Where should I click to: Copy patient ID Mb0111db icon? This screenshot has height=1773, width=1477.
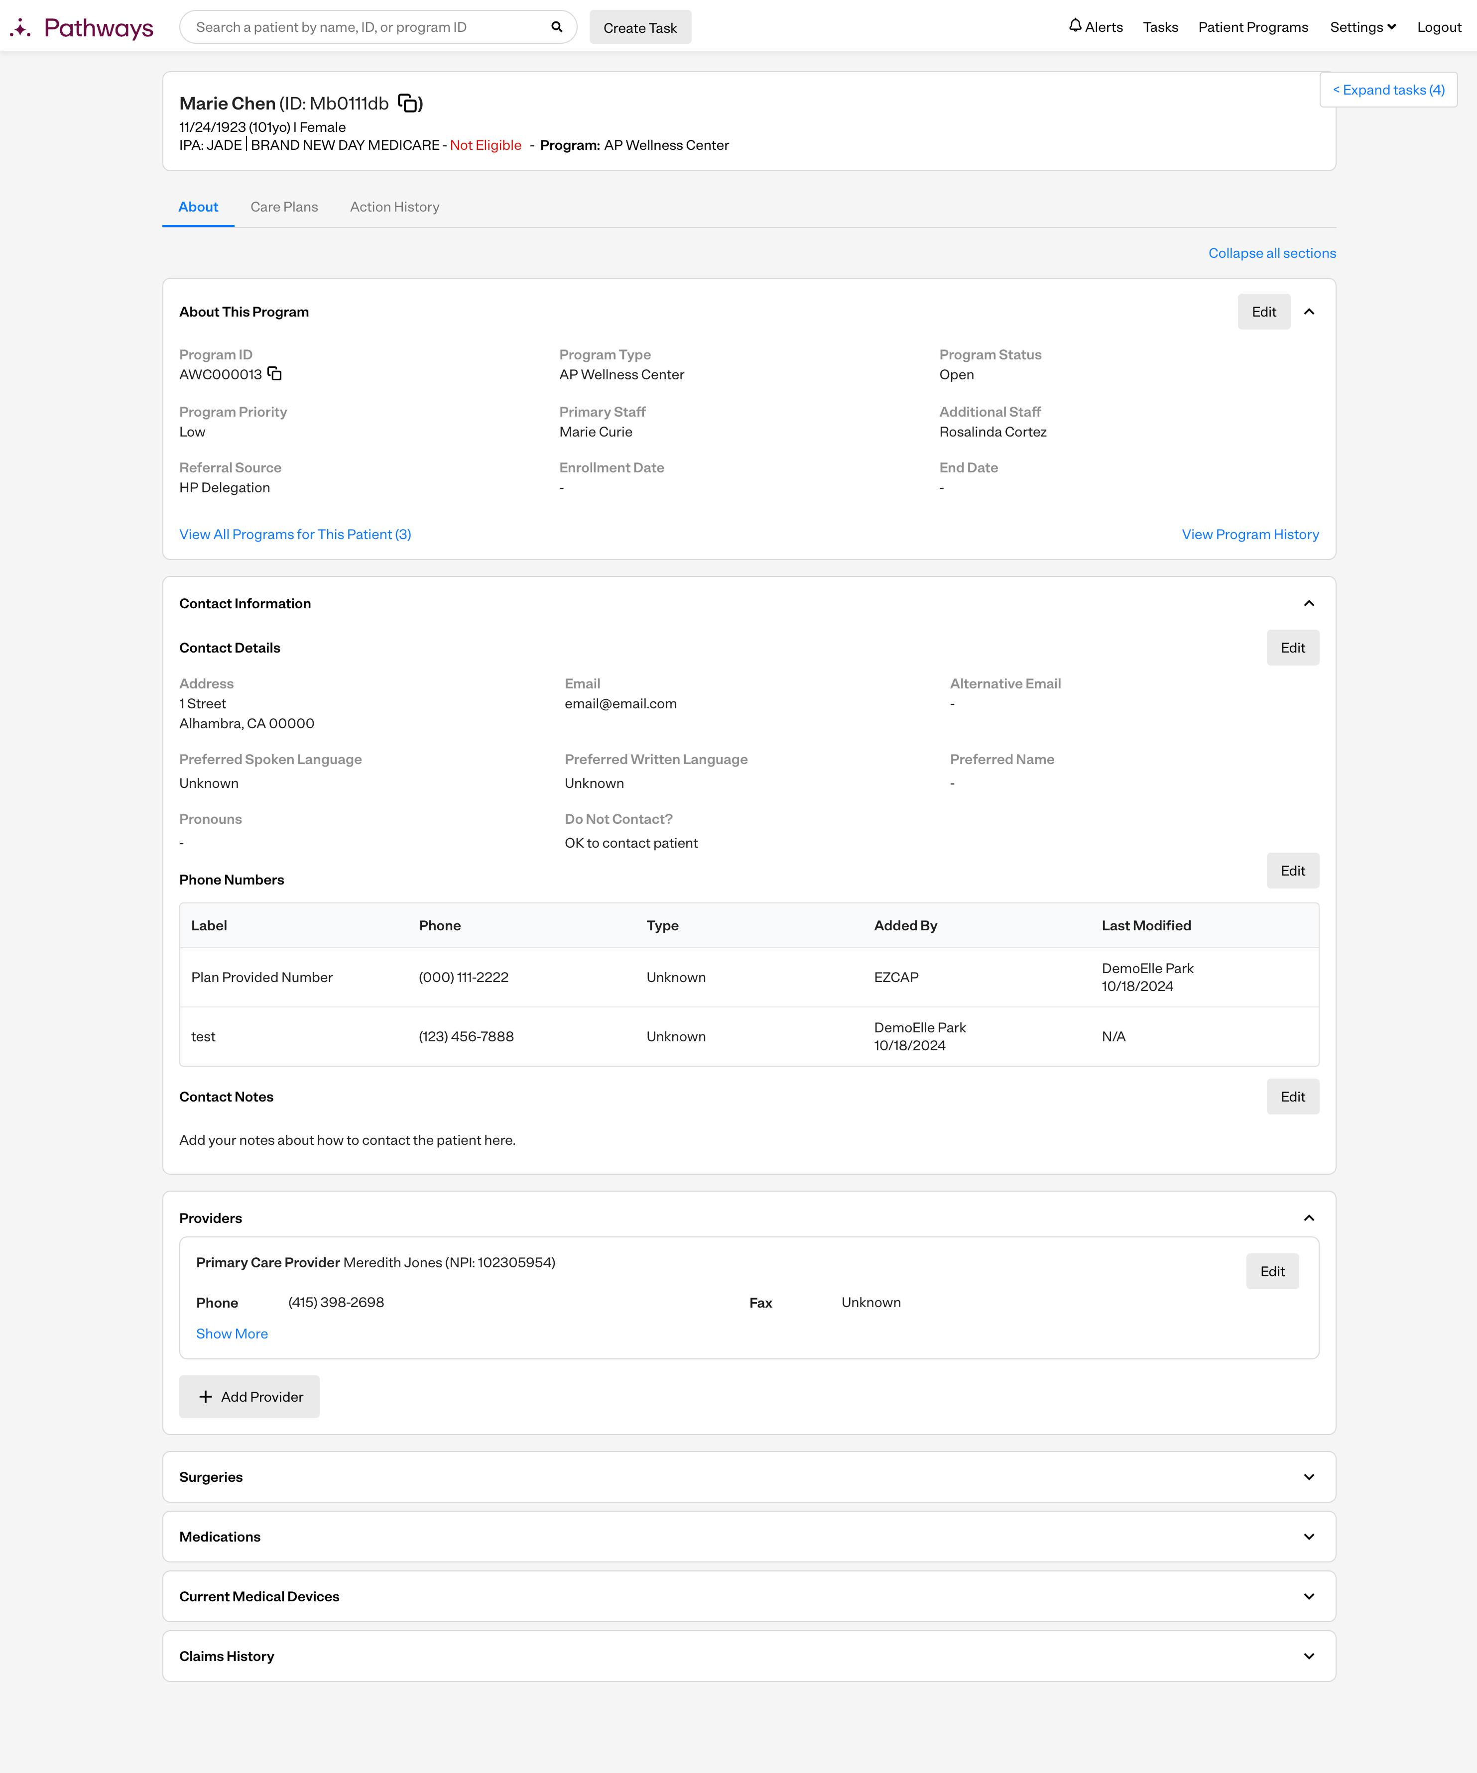point(408,103)
